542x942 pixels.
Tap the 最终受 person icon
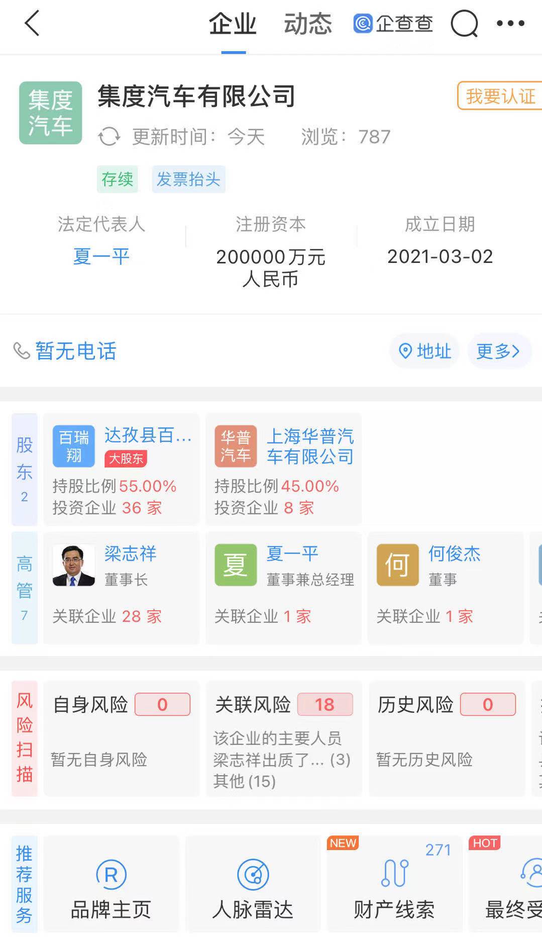pyautogui.click(x=530, y=873)
